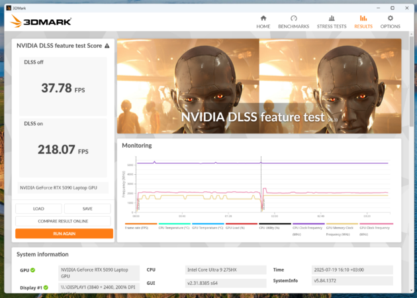This screenshot has width=417, height=298.
Task: Go to the HOME tab
Action: point(263,22)
